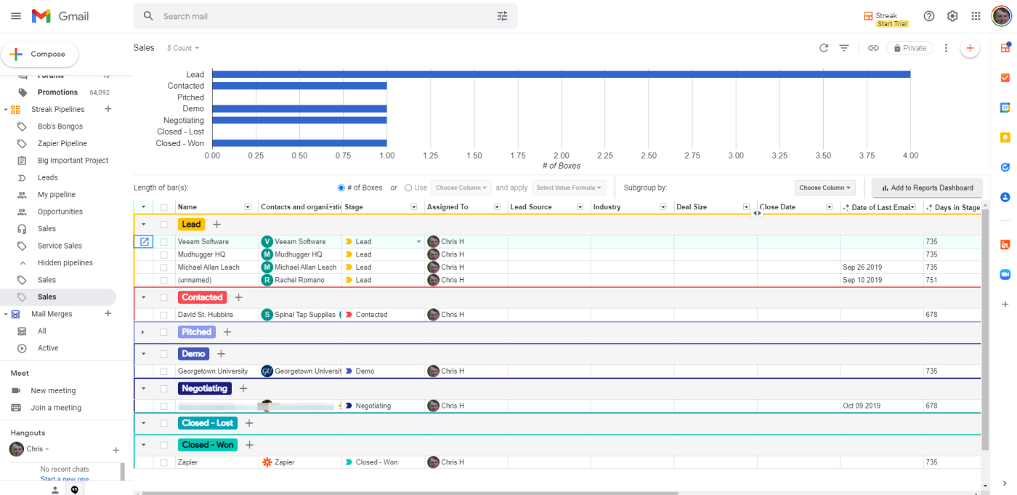The height and width of the screenshot is (495, 1017).
Task: Add a new box to Lead stage
Action: click(x=216, y=225)
